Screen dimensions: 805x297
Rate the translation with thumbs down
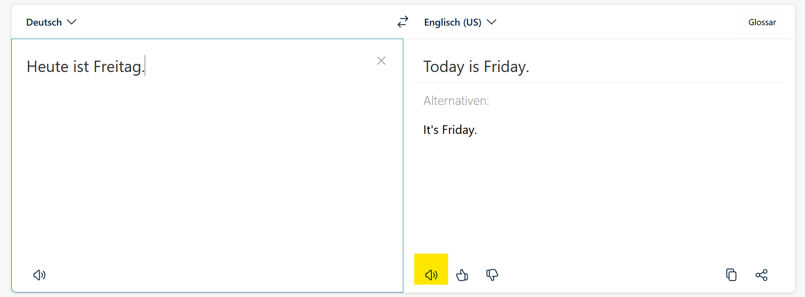tap(492, 275)
